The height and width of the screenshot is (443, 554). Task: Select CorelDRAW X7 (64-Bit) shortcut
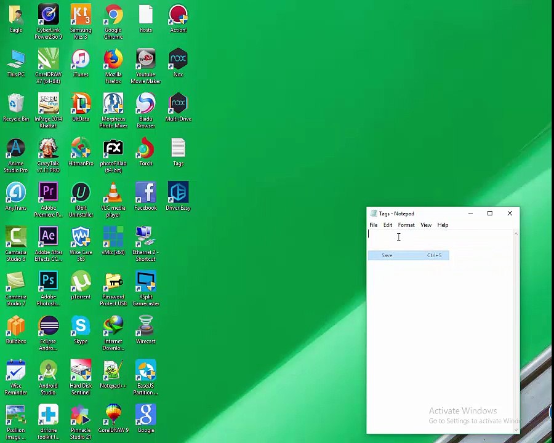[x=49, y=59]
